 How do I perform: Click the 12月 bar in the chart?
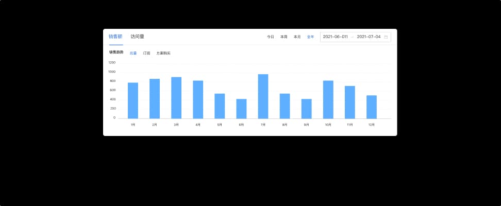372,107
